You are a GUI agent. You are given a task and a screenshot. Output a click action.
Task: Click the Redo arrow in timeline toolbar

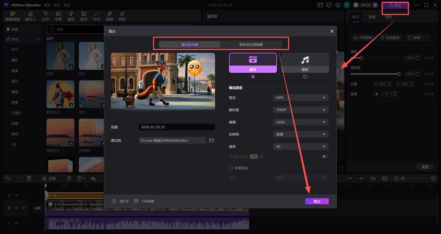point(18,178)
